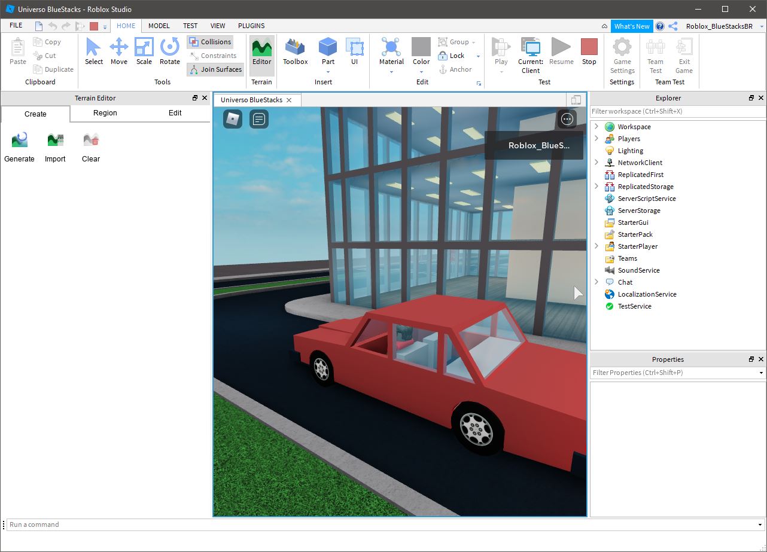Select ServerScriptService in Explorer
The height and width of the screenshot is (552, 767).
(x=647, y=199)
